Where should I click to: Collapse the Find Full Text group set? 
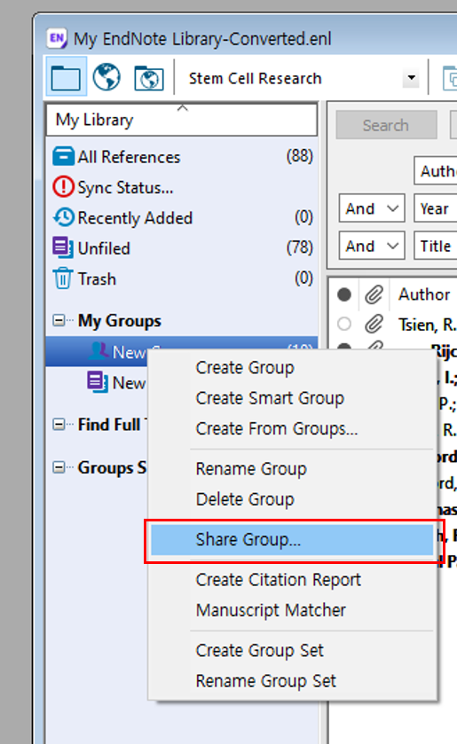59,424
